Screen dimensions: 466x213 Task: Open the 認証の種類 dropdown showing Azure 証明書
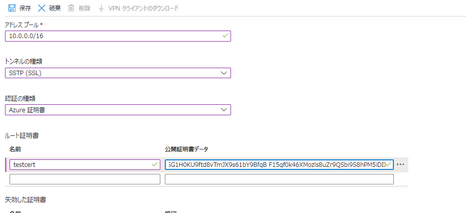point(118,110)
